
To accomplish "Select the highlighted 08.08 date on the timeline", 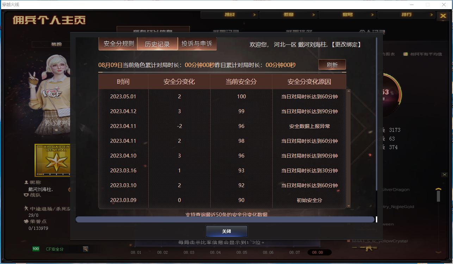I will [319, 252].
